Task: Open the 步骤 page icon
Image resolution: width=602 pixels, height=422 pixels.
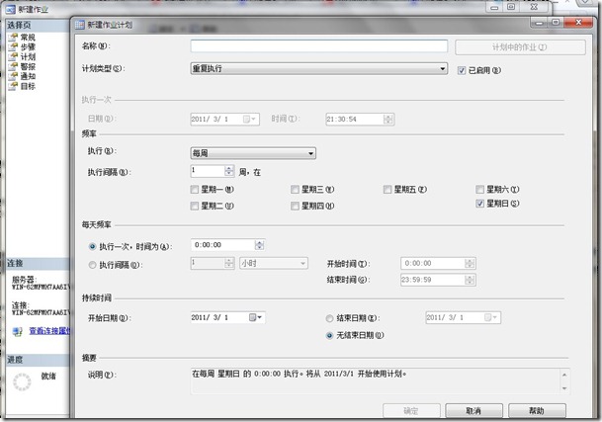Action: (x=12, y=46)
